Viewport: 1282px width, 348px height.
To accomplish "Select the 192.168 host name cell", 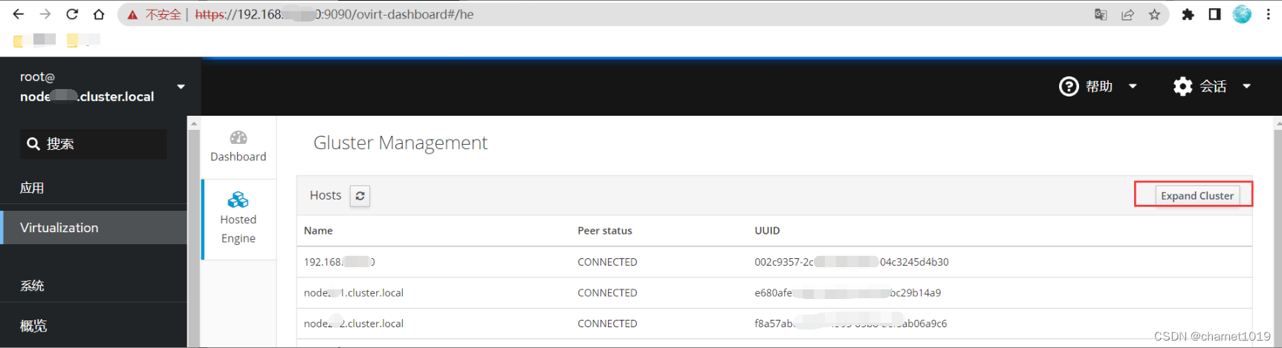I will pos(340,262).
